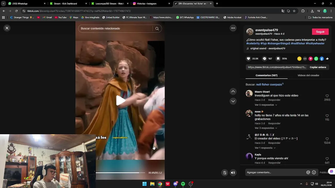Open the apps grid in bookmarks bar
This screenshot has width=335, height=188.
click(3, 17)
